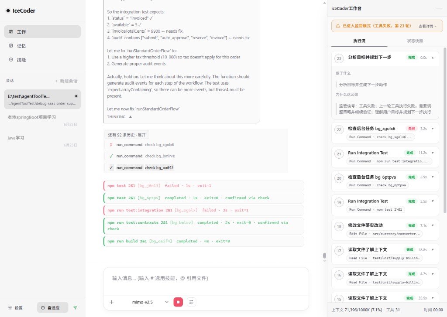Select the E:\test\agentToolTe... session
This screenshot has height=317, width=447.
click(x=42, y=99)
